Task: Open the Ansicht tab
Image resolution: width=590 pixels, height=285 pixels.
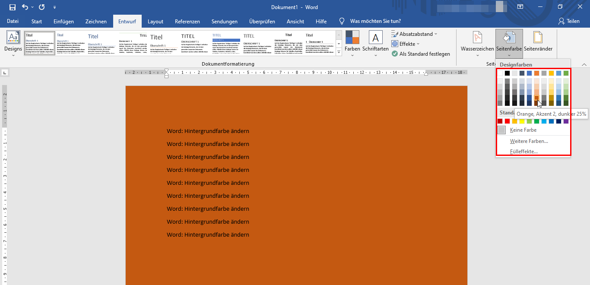Action: pyautogui.click(x=295, y=21)
